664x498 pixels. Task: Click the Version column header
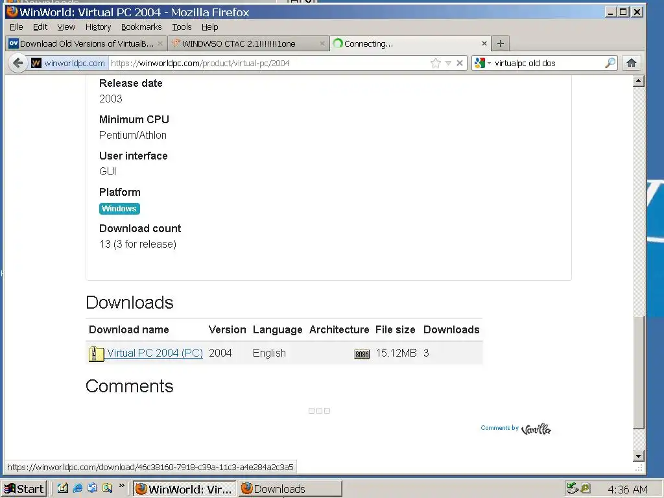click(x=227, y=330)
